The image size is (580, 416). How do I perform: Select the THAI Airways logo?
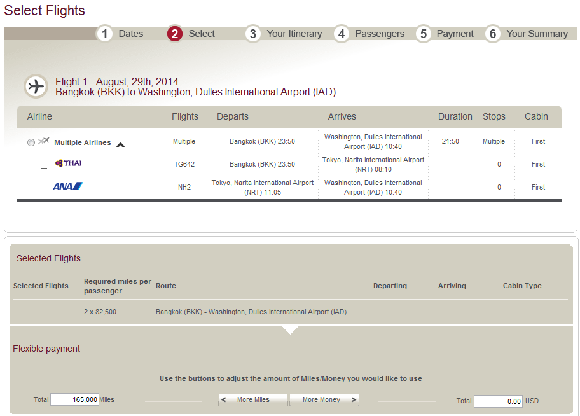[68, 163]
